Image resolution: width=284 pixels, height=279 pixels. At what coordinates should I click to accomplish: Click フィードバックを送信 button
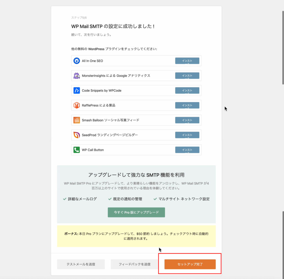pos(135,264)
